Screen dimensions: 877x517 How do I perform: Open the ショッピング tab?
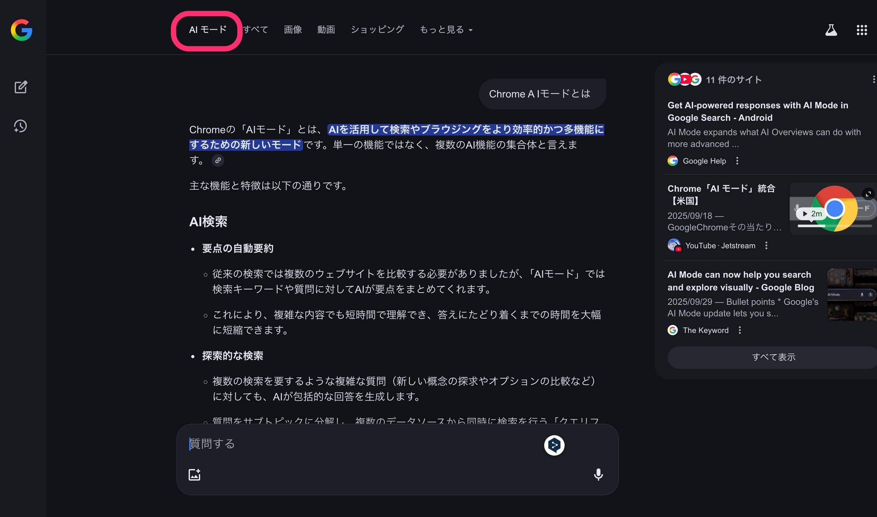point(377,30)
